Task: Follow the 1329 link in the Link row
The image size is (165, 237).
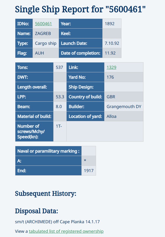Action: [x=111, y=68]
